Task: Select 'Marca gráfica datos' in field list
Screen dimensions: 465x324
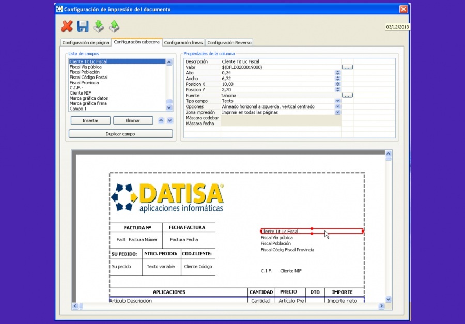Action: point(117,98)
